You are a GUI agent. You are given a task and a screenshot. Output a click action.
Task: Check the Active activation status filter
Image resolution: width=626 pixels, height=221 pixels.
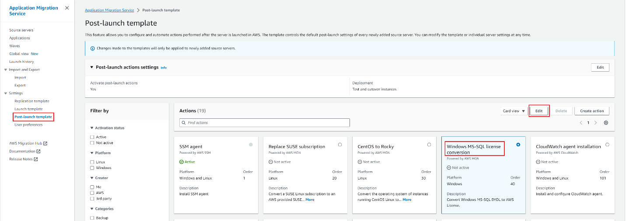pos(92,137)
